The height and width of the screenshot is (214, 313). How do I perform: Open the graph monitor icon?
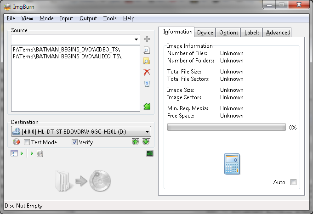pos(150,153)
